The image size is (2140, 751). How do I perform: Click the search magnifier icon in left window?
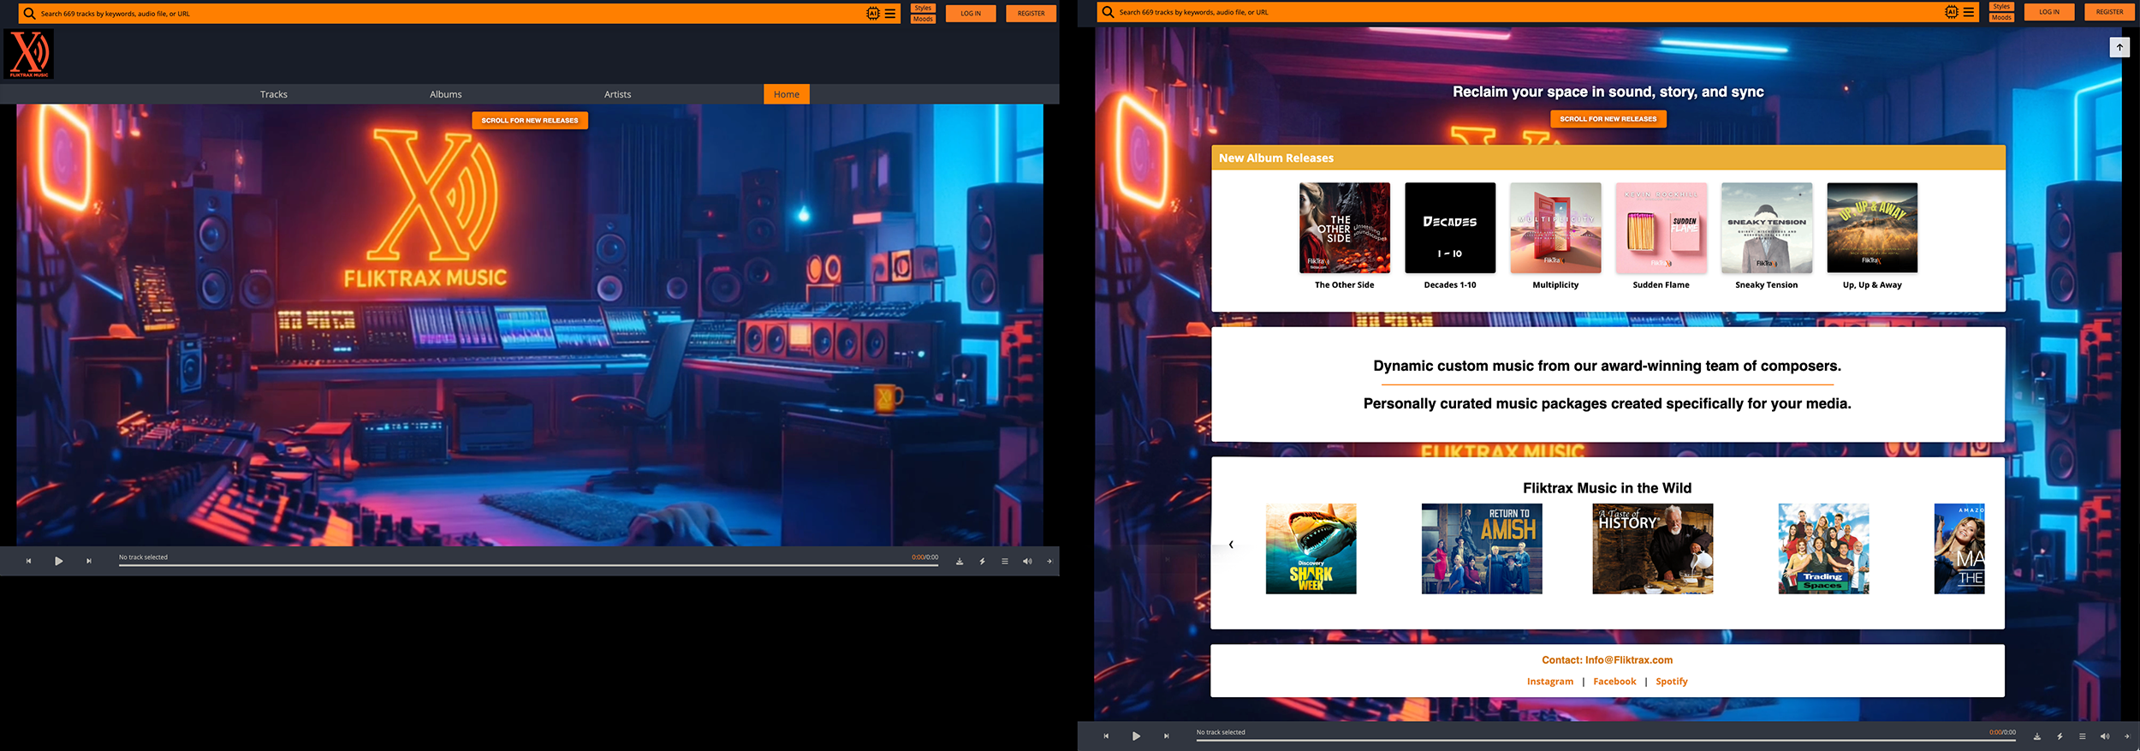pos(29,14)
